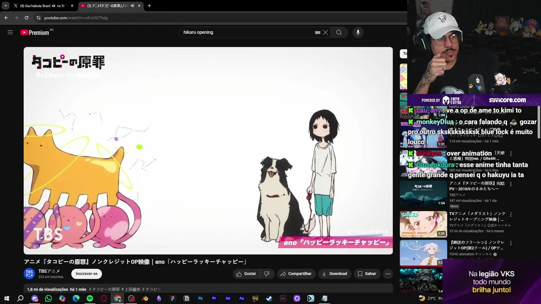Open 葬送のフリーレン OP thumbnail
This screenshot has width=541, height=304.
tap(424, 253)
